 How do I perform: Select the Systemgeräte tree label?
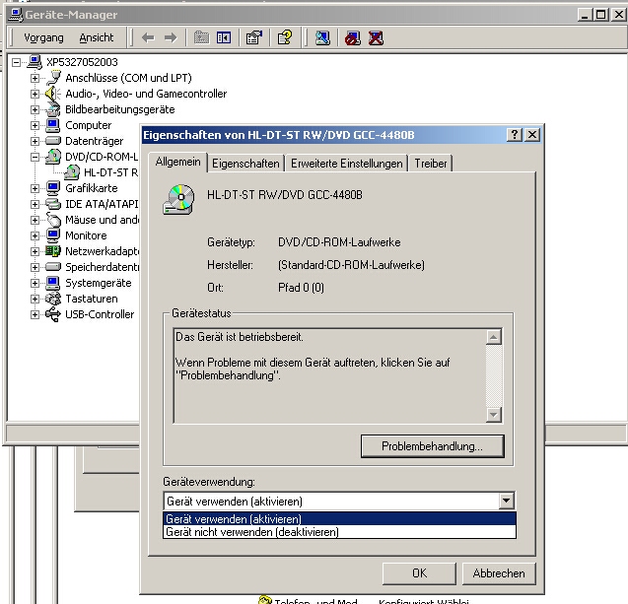pyautogui.click(x=99, y=283)
